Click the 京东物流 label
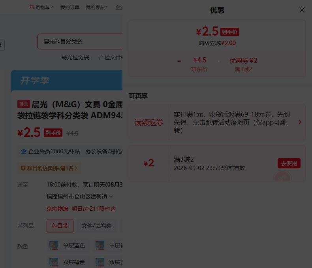The width and height of the screenshot is (312, 268). tap(57, 209)
